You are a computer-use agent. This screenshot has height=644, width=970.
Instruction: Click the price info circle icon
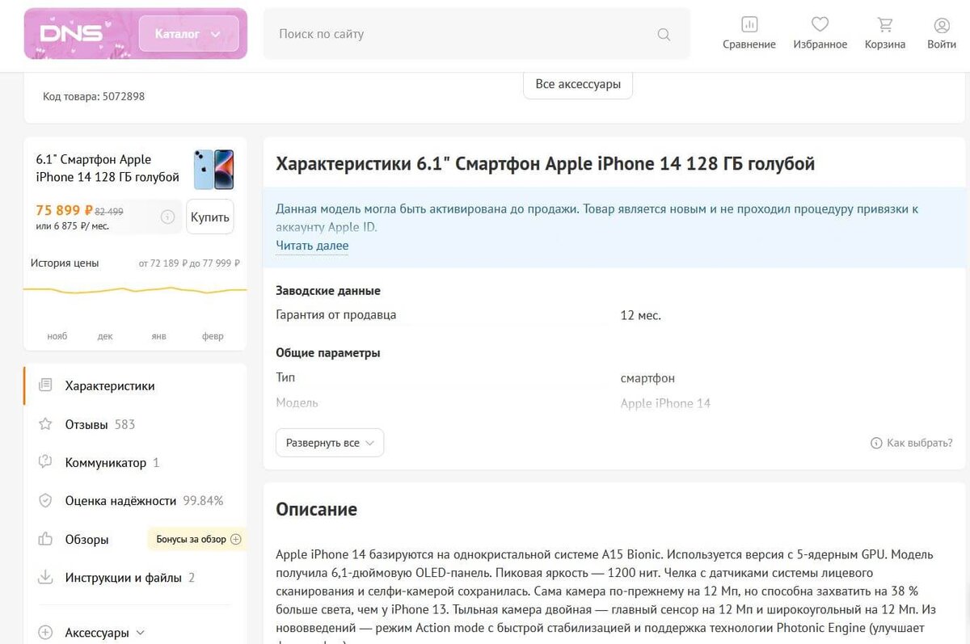pos(167,217)
